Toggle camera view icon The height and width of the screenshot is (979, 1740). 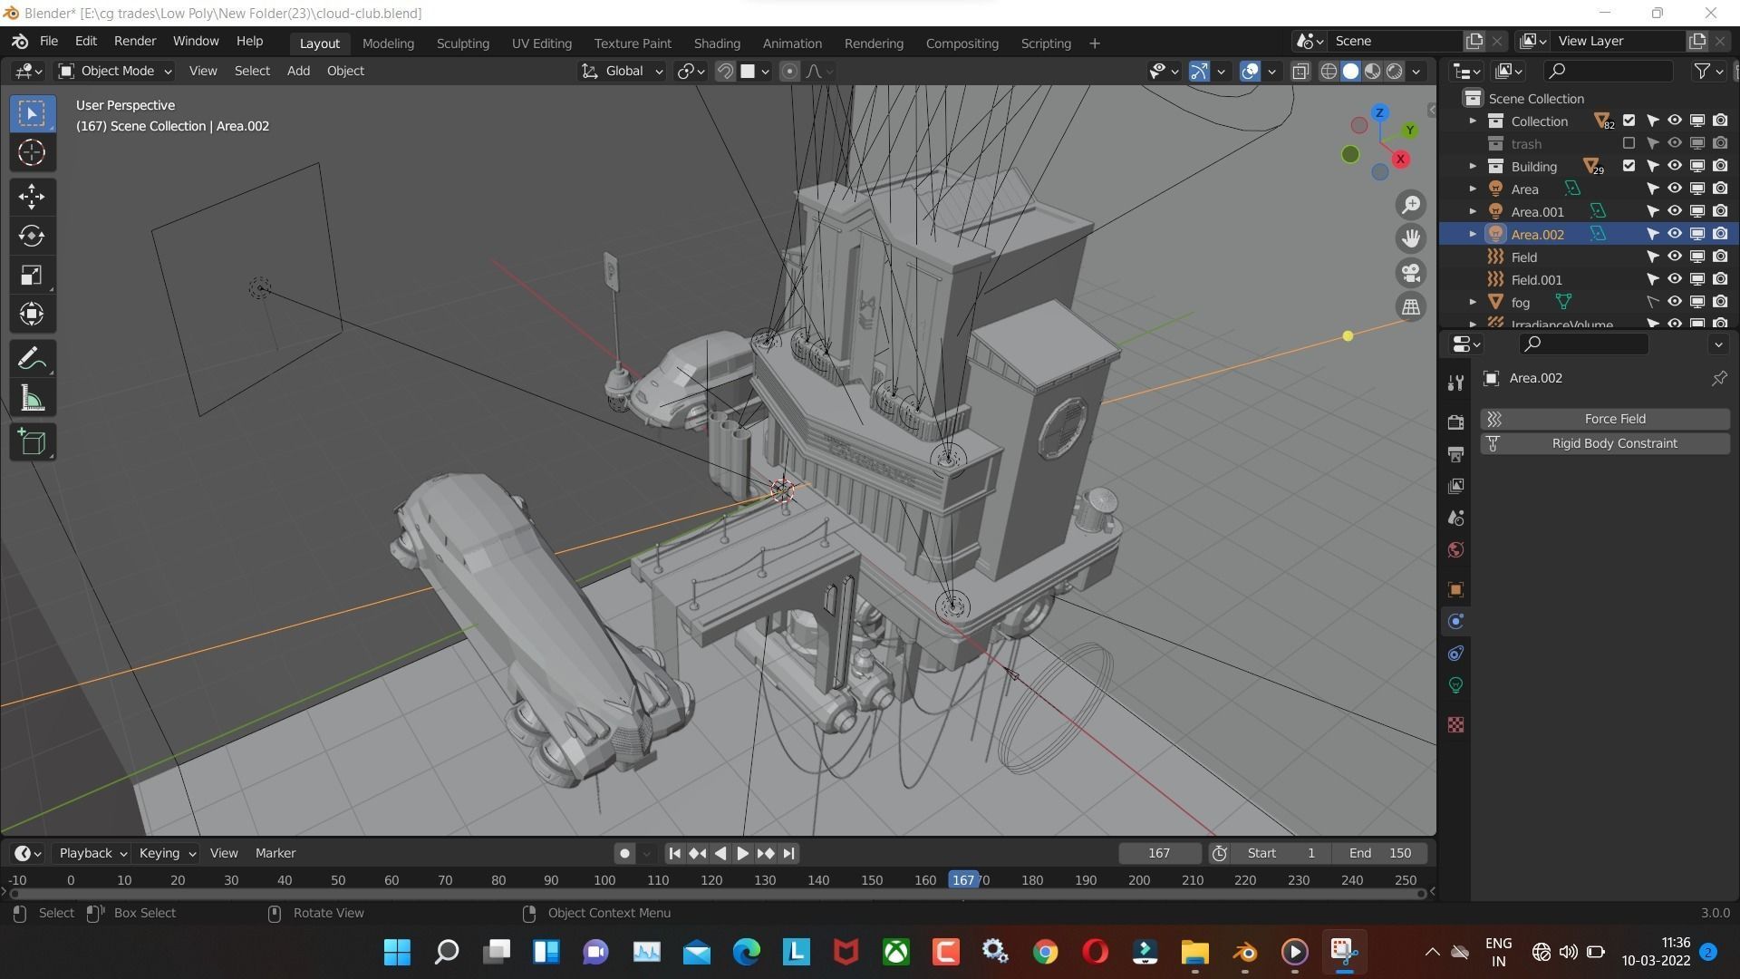(x=1411, y=273)
